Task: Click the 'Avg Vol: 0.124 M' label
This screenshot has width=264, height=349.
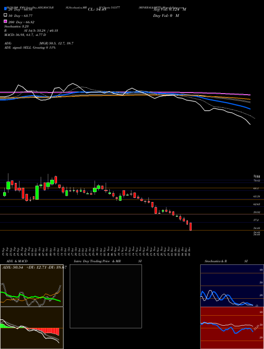Action: point(169,10)
